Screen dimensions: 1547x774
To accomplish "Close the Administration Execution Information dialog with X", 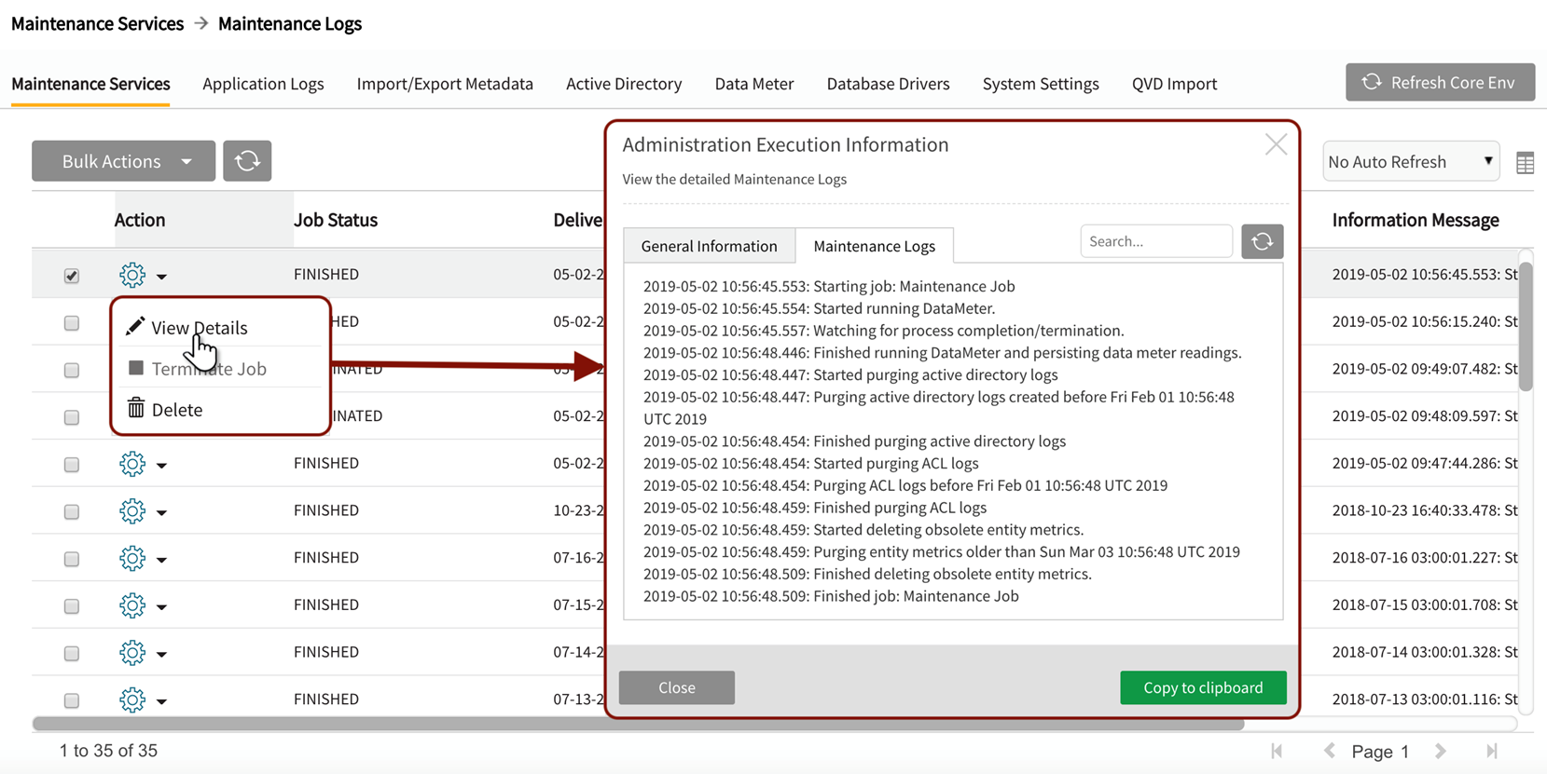I will coord(1276,144).
